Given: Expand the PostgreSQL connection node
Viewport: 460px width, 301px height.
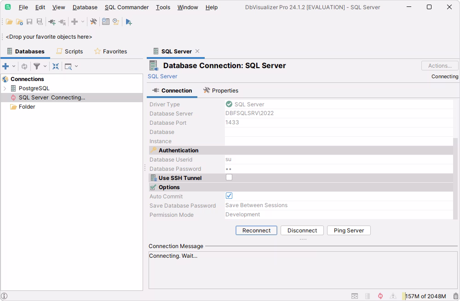Looking at the screenshot, I should pyautogui.click(x=5, y=88).
